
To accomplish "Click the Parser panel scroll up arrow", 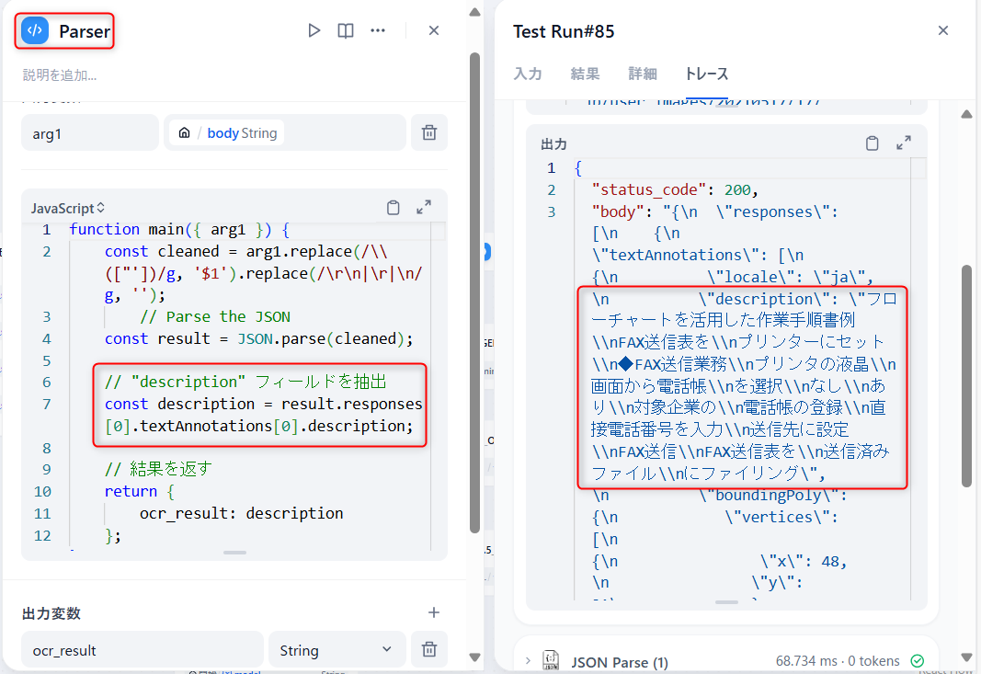I will click(x=474, y=12).
